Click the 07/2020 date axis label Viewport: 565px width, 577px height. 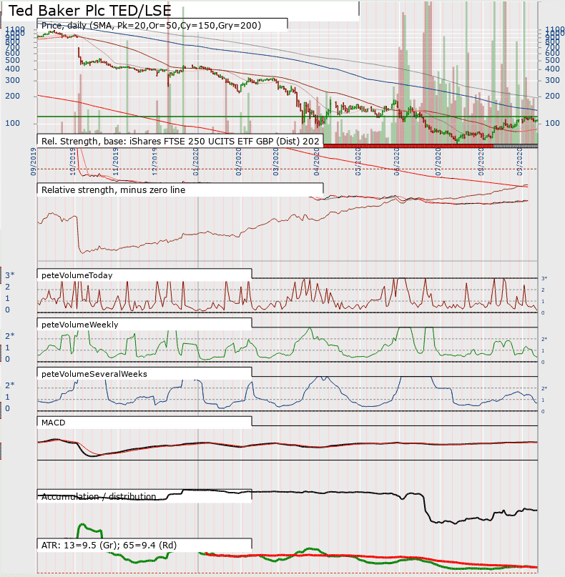(438, 162)
